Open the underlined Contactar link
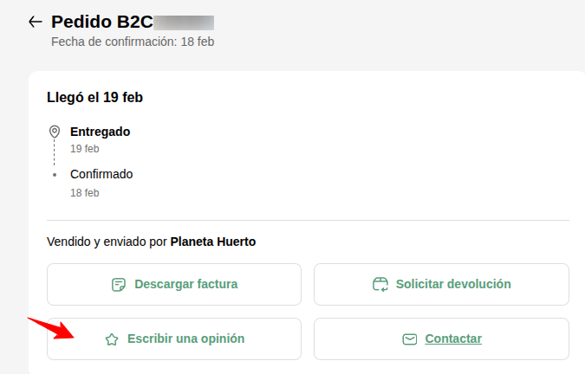The width and height of the screenshot is (585, 374). tap(453, 339)
